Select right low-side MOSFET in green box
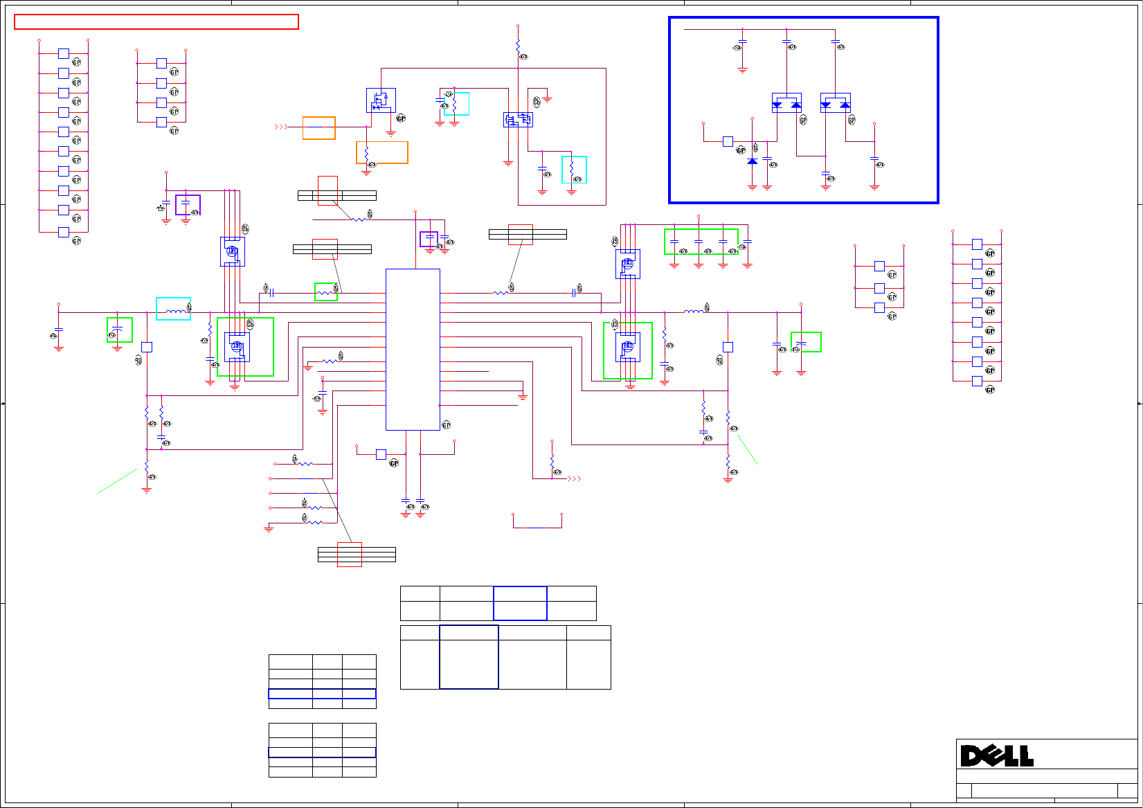 (x=628, y=347)
